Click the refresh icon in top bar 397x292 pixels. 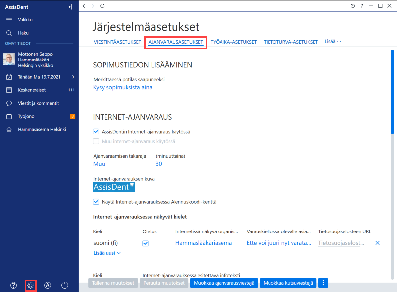pyautogui.click(x=102, y=6)
